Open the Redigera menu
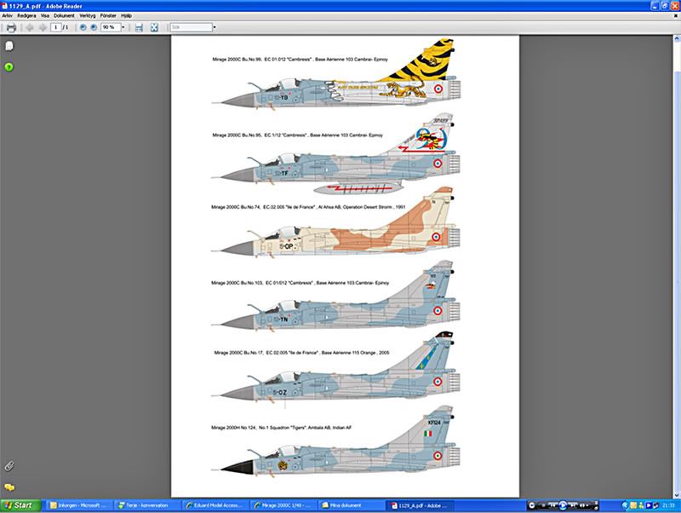 (26, 15)
